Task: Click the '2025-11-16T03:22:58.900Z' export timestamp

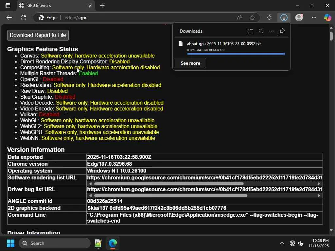Action: click(x=119, y=157)
